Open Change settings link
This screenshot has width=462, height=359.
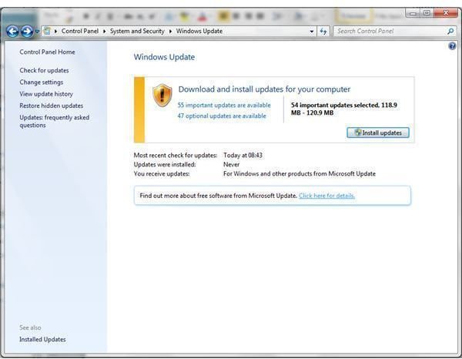click(x=42, y=82)
